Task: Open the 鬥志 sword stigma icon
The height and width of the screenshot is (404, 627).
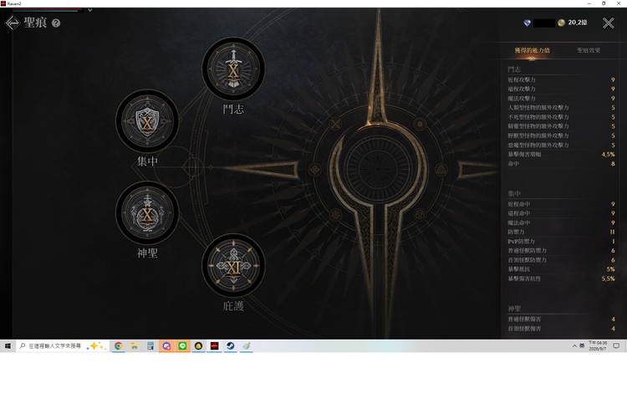Action: [233, 69]
